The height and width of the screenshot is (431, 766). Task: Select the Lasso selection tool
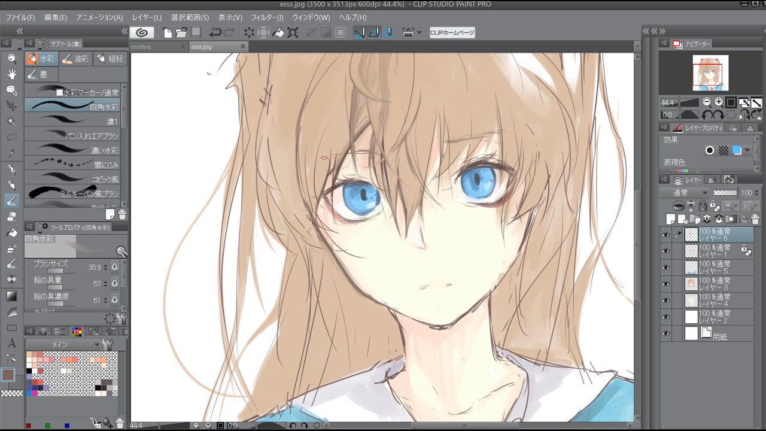11,137
